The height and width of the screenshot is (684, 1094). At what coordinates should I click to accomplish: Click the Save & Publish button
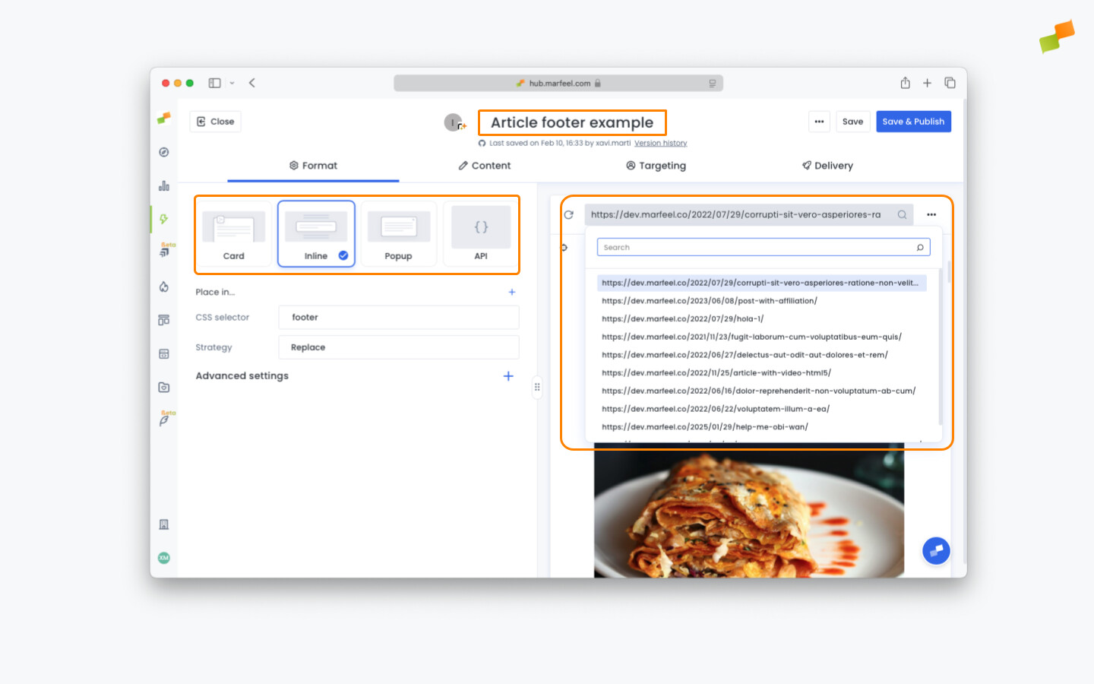913,121
